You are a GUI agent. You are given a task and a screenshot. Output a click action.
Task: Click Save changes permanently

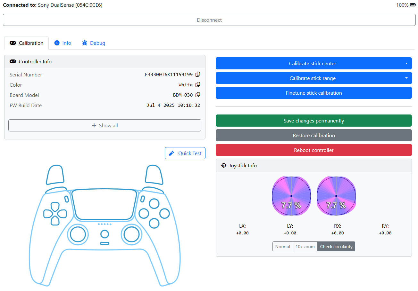[x=314, y=121]
